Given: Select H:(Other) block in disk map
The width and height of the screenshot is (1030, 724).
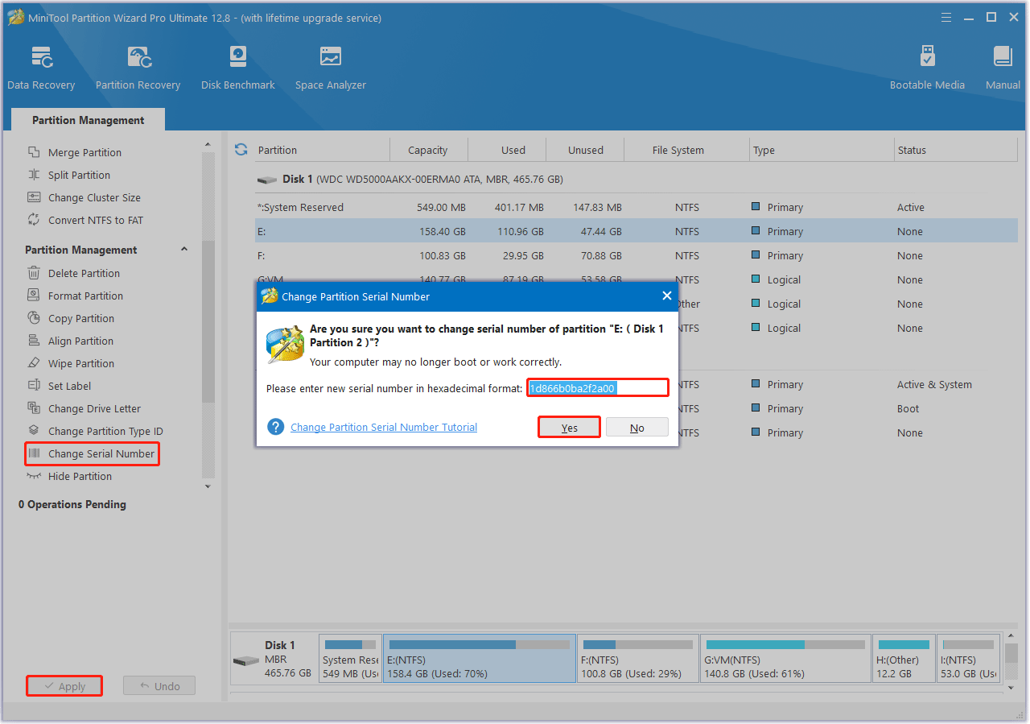Looking at the screenshot, I should (x=904, y=659).
